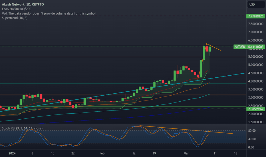Click the 6.50000000 price axis value

click(256, 41)
